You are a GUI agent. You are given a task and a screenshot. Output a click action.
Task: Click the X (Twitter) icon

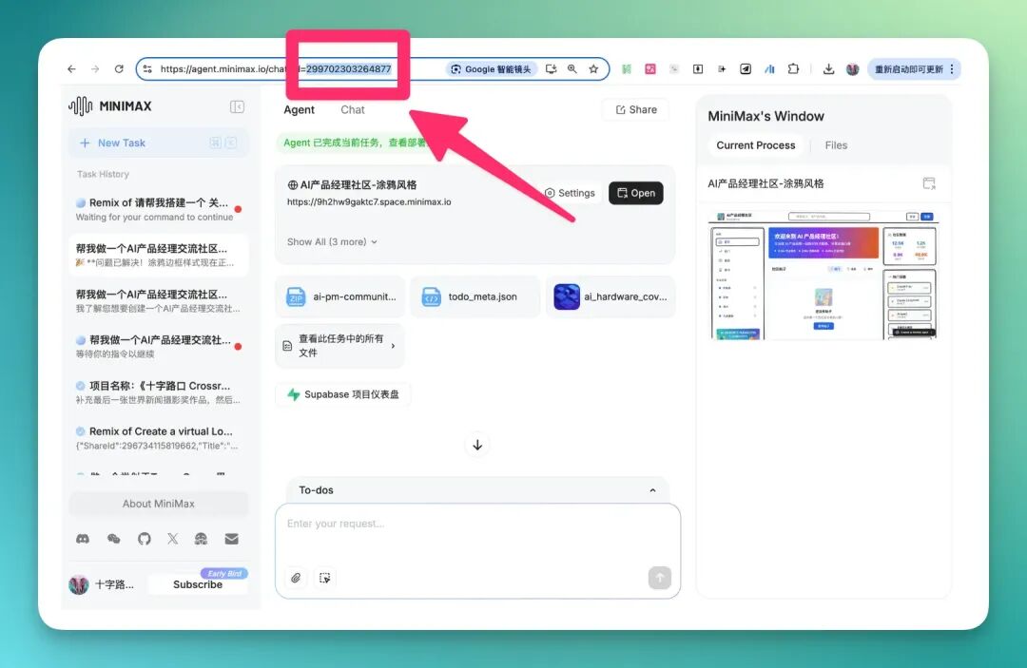coord(172,539)
